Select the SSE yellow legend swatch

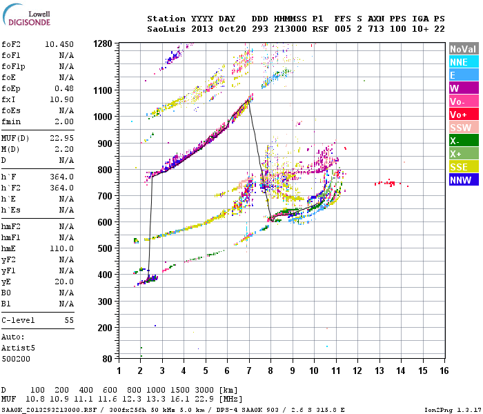464,167
